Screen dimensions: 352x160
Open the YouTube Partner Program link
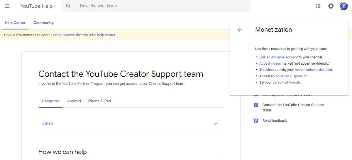83,83
